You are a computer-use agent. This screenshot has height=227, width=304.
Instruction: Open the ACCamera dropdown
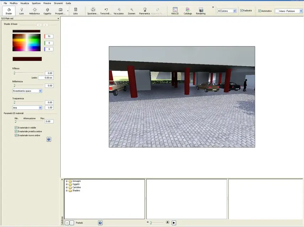(x=234, y=11)
